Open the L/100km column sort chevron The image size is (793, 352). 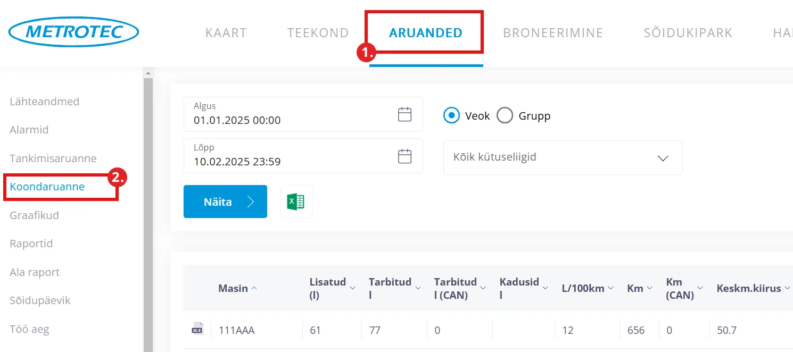click(610, 288)
